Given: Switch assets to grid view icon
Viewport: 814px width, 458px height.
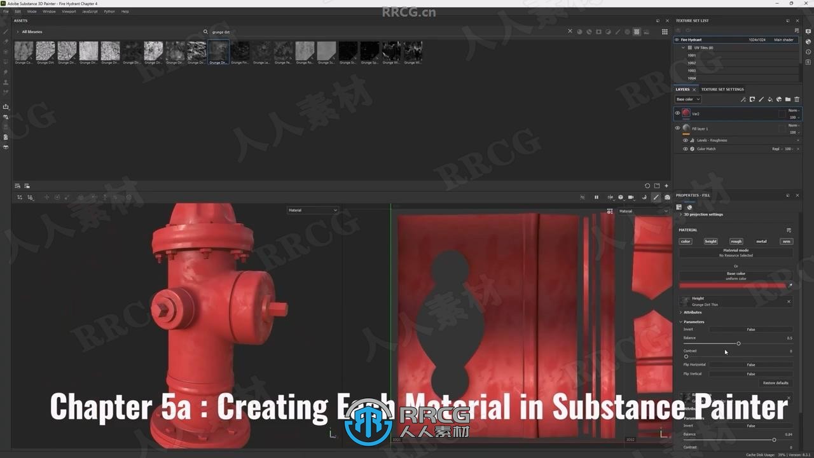Looking at the screenshot, I should [665, 32].
